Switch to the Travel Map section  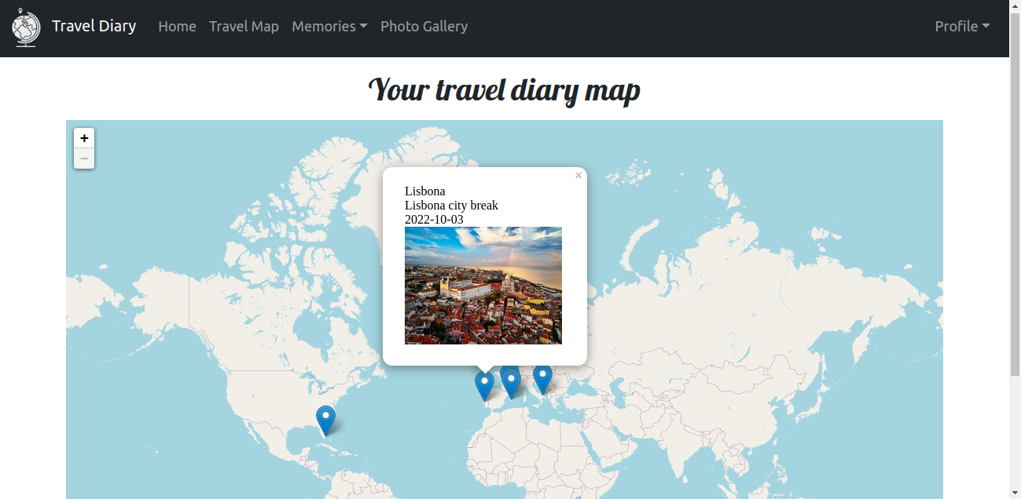pyautogui.click(x=244, y=26)
